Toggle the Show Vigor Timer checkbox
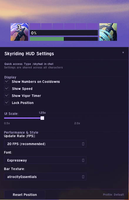Image resolution: width=129 pixels, height=200 pixels. pos(7,95)
